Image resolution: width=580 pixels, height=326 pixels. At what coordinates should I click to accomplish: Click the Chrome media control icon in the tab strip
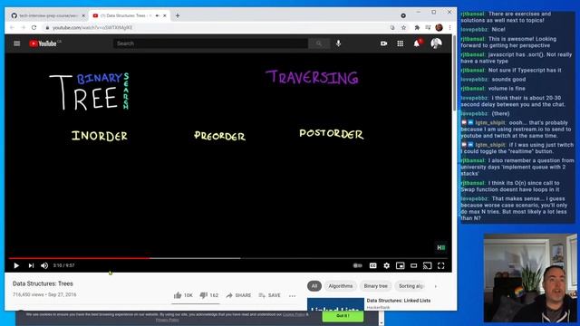coord(403,16)
